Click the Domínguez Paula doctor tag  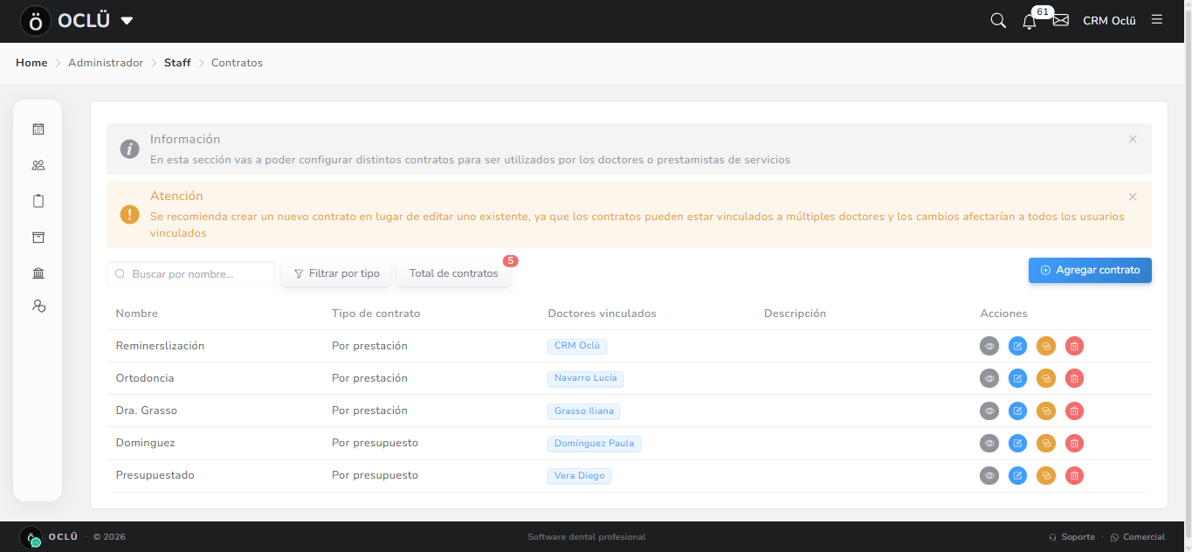pos(594,444)
